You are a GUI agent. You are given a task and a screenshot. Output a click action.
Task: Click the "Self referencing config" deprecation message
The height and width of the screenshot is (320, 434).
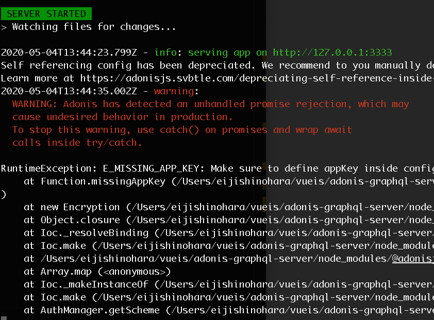[218, 65]
